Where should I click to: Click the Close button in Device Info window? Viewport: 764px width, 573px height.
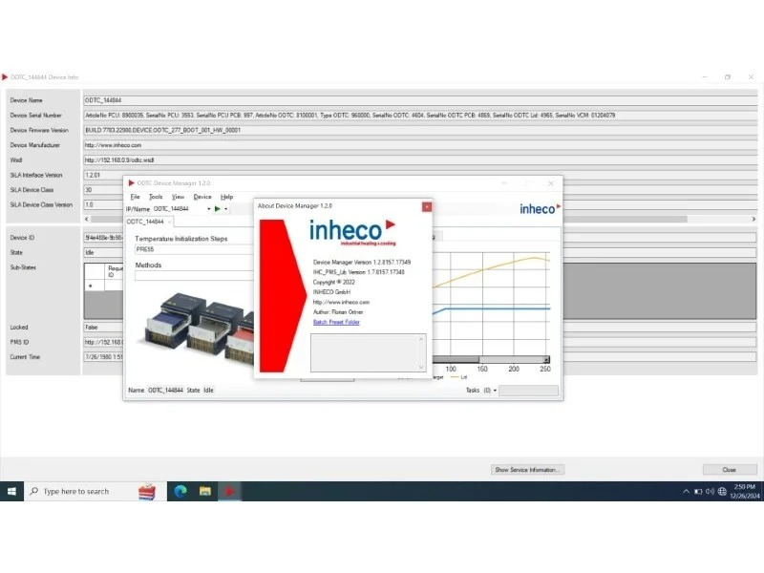[730, 470]
